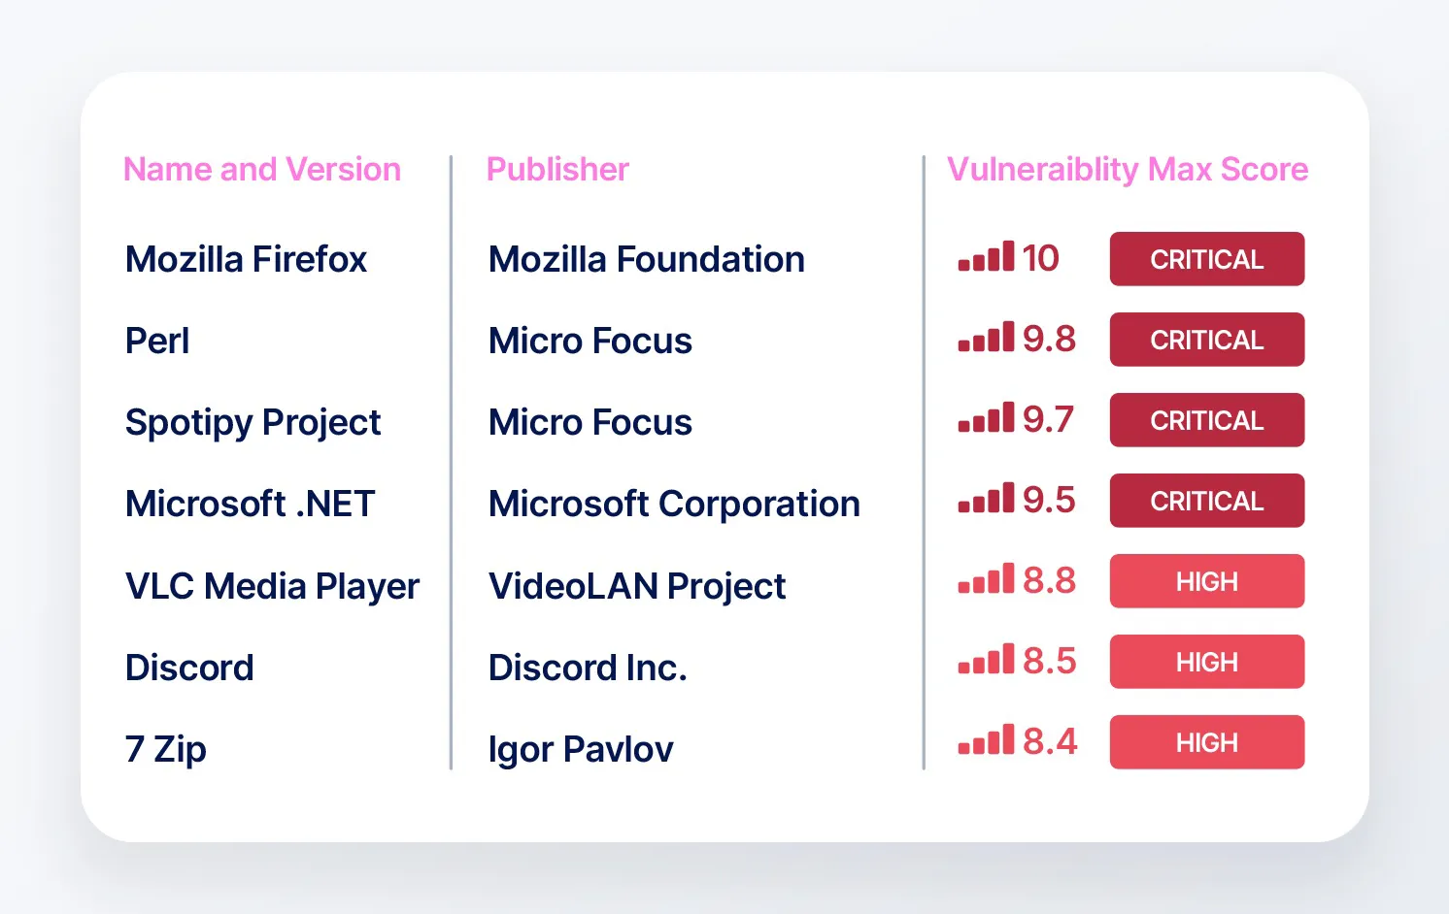The image size is (1449, 914).
Task: Click the CRITICAL badge in Perl row
Action: pyautogui.click(x=1207, y=340)
